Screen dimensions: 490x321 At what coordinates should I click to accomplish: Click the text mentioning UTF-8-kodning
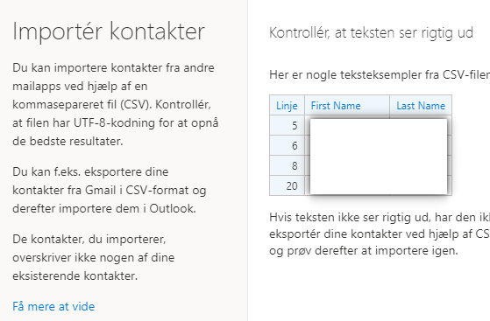(116, 123)
